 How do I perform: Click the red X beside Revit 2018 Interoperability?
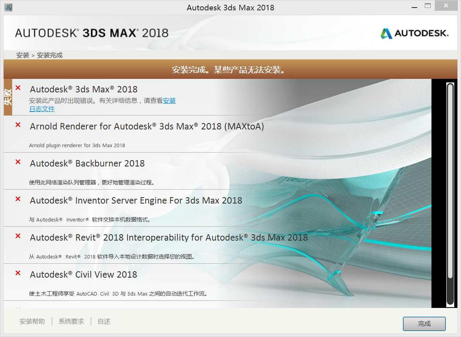pyautogui.click(x=18, y=236)
